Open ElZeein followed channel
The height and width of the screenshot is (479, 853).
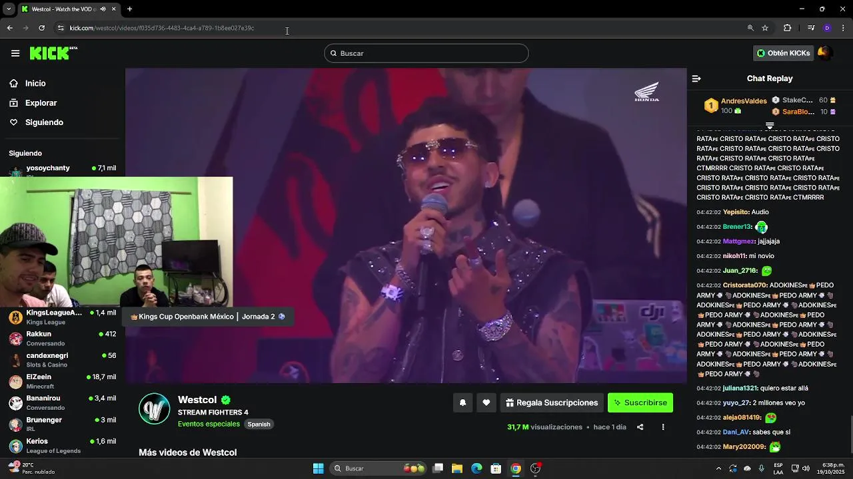[62, 381]
